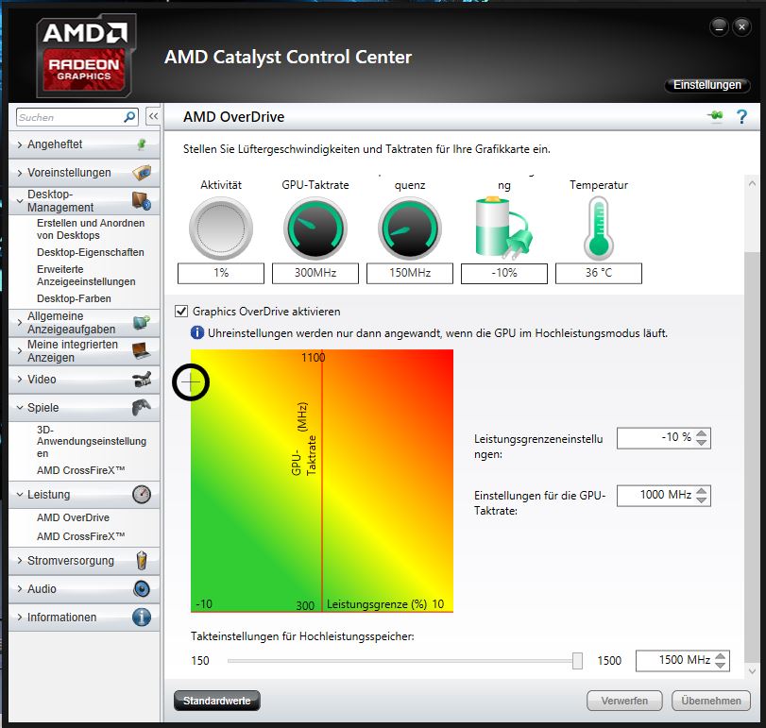Click the Voreinstellungen presets icon
Image resolution: width=766 pixels, height=728 pixels.
[142, 173]
